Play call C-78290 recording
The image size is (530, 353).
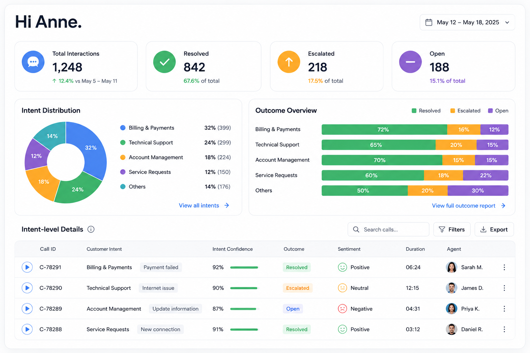point(27,288)
